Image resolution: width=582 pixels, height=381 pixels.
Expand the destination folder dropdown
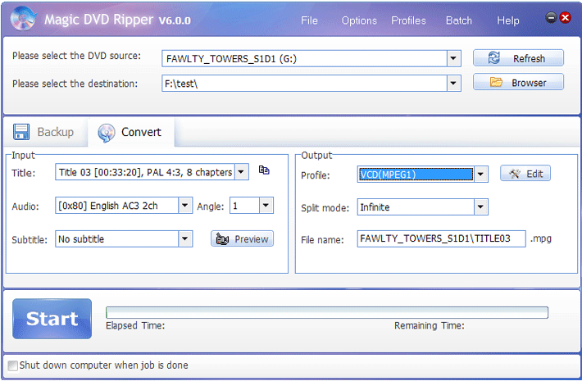tap(453, 84)
